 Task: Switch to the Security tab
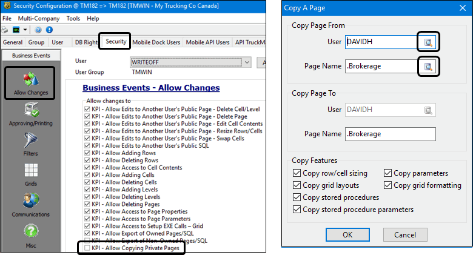pos(116,41)
